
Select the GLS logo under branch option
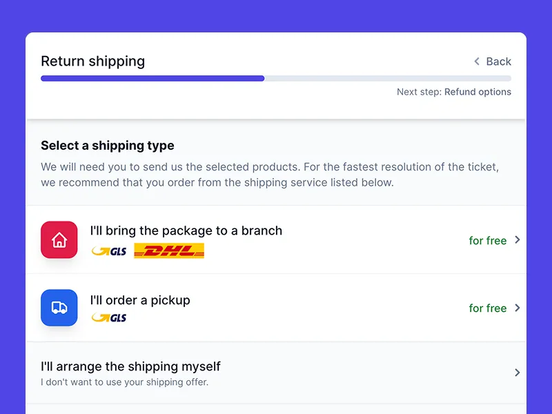coord(108,251)
